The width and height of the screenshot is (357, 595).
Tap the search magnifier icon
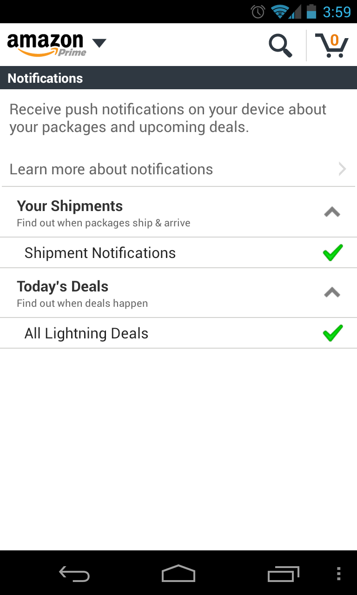pos(280,46)
